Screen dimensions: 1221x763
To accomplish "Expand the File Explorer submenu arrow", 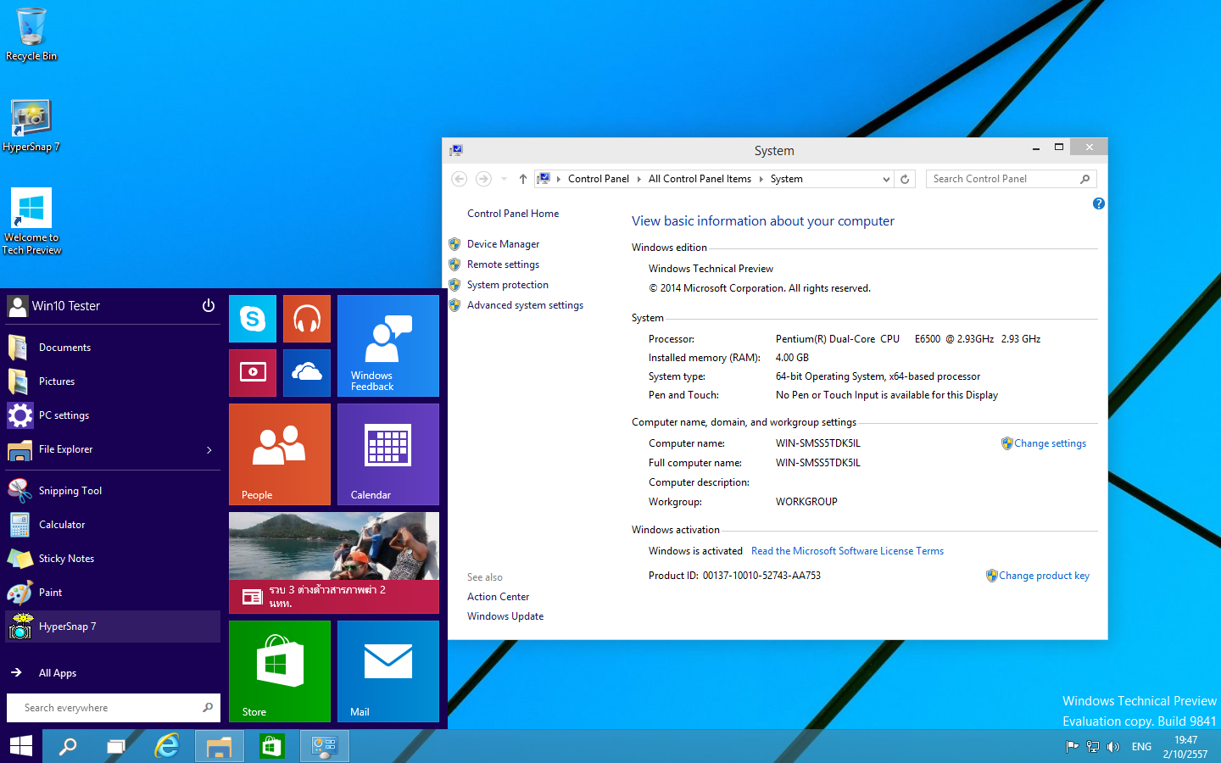I will tap(209, 450).
